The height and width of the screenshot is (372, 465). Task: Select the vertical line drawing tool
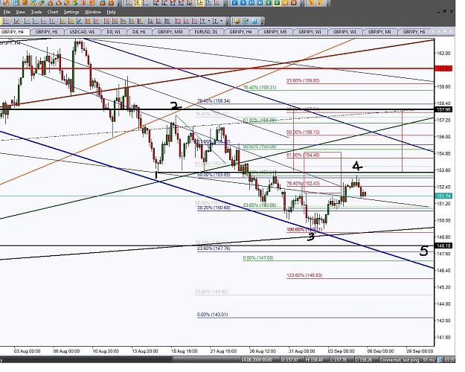pyautogui.click(x=52, y=21)
